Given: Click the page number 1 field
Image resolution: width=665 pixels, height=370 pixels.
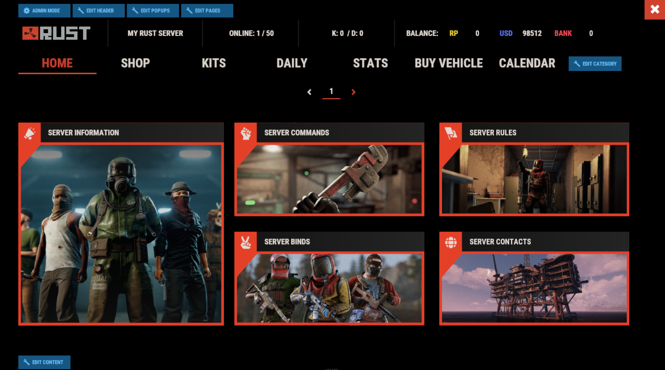Looking at the screenshot, I should pos(331,92).
